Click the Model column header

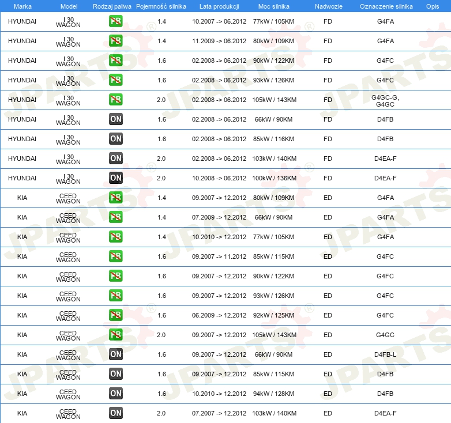[69, 6]
